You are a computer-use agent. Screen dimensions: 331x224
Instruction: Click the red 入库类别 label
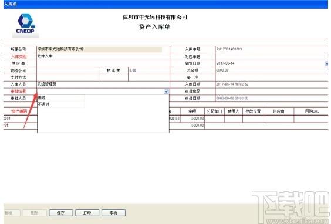click(x=19, y=56)
